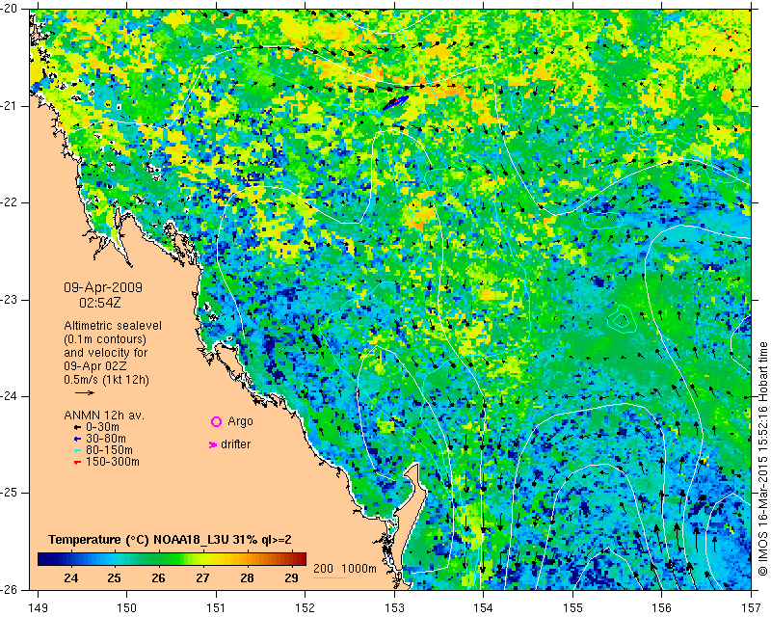
Task: Click the 'Temperature (°C) NOAA18_L3U' title
Action: pyautogui.click(x=139, y=539)
